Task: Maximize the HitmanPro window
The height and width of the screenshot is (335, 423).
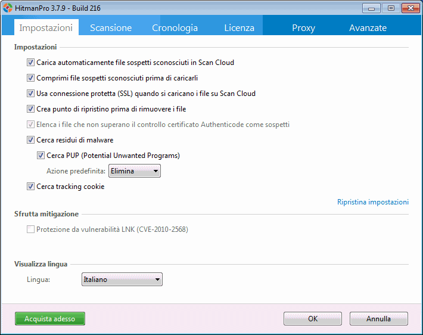Action: (391, 8)
